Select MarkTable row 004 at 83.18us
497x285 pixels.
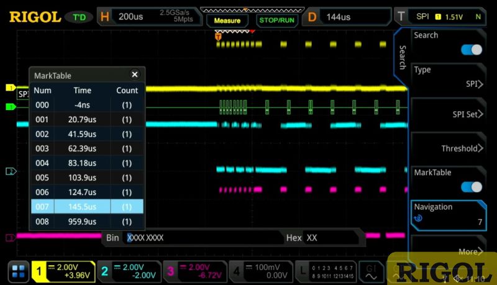[x=87, y=163]
